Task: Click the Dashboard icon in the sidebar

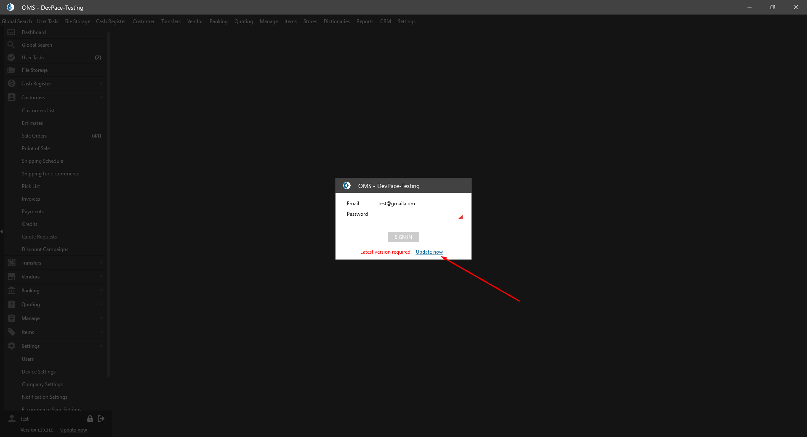Action: point(11,32)
